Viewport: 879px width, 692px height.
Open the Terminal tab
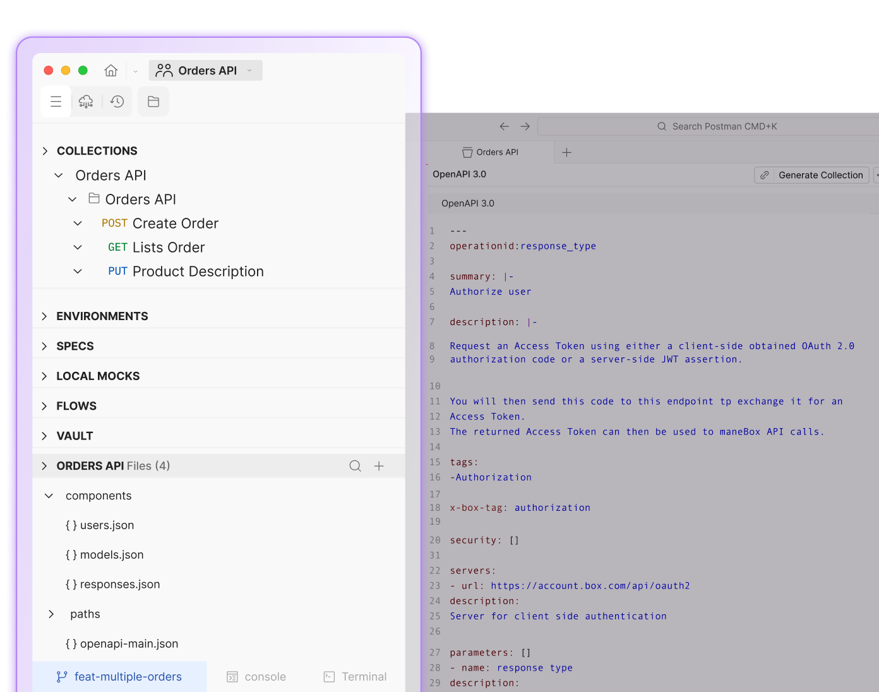point(355,677)
